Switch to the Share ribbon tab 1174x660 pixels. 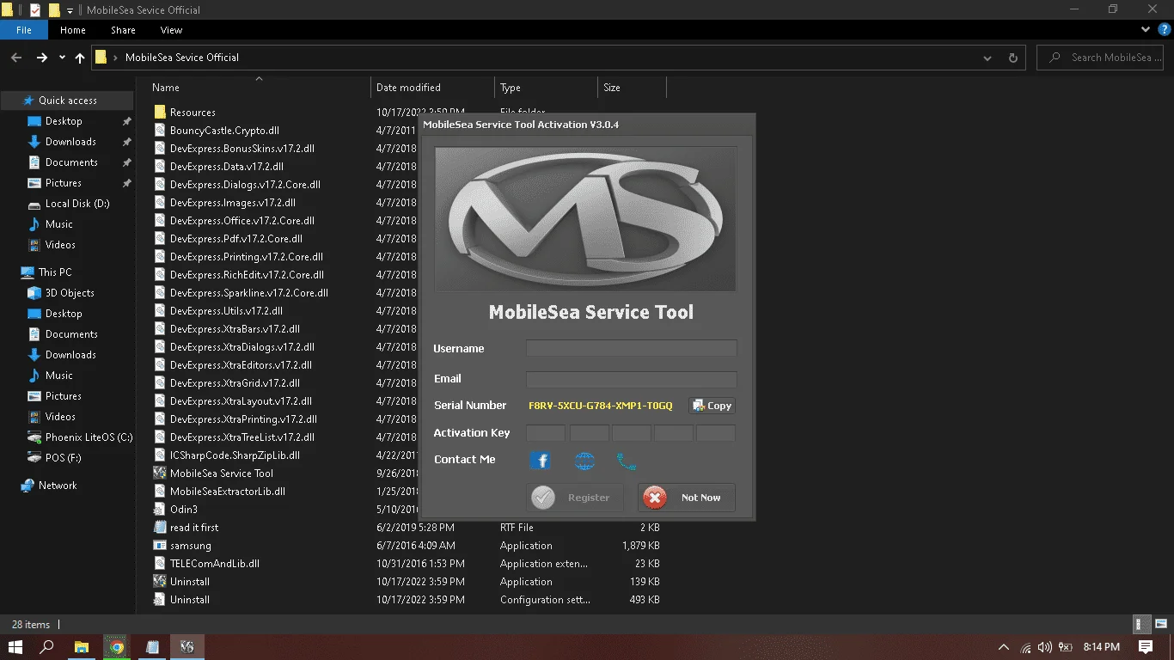[123, 30]
